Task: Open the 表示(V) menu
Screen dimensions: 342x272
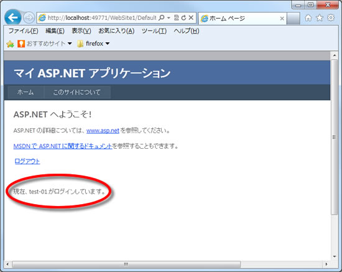Action: pyautogui.click(x=81, y=30)
